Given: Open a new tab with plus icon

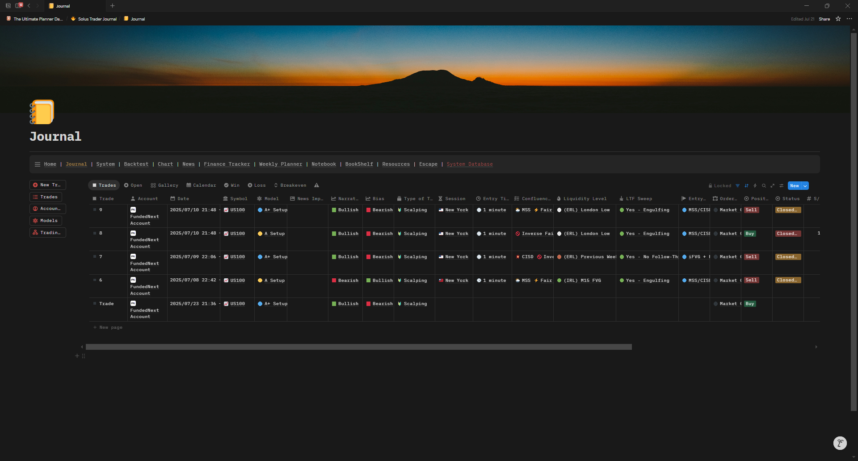Looking at the screenshot, I should click(113, 6).
